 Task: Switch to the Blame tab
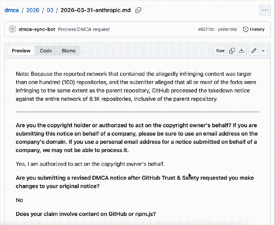point(69,51)
